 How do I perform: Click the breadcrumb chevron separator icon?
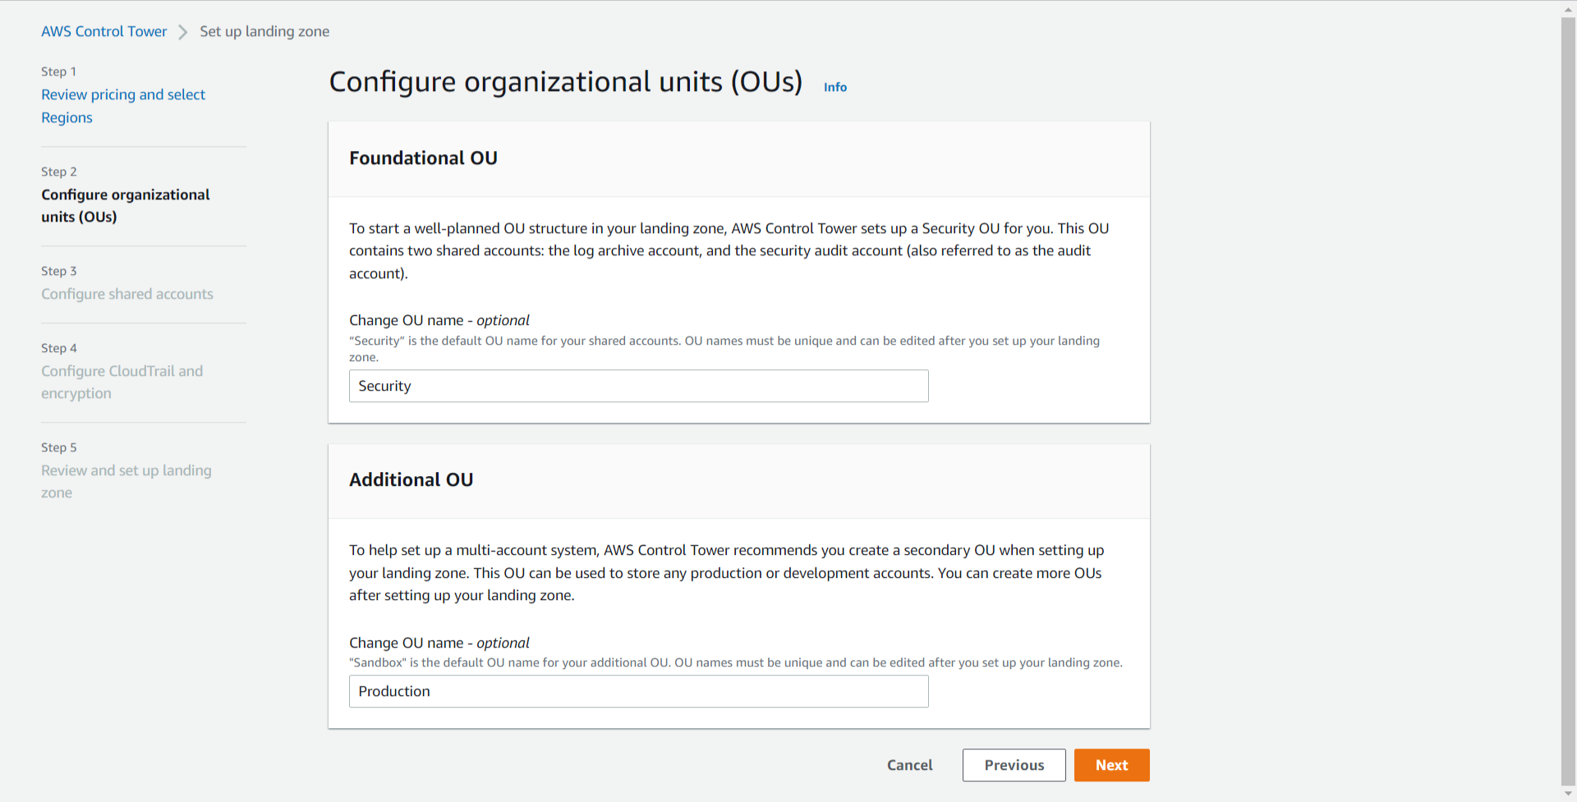tap(183, 32)
